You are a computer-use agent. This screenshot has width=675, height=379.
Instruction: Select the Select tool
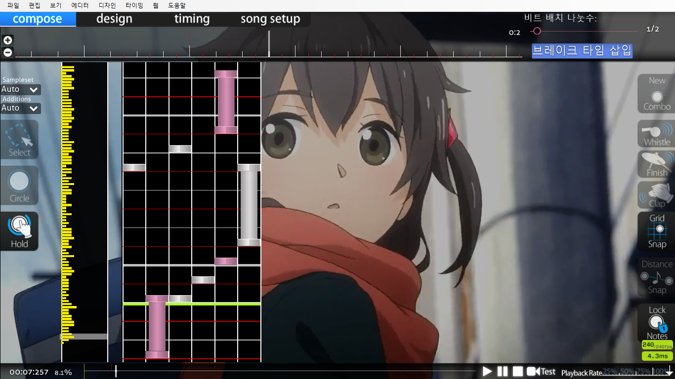(19, 140)
